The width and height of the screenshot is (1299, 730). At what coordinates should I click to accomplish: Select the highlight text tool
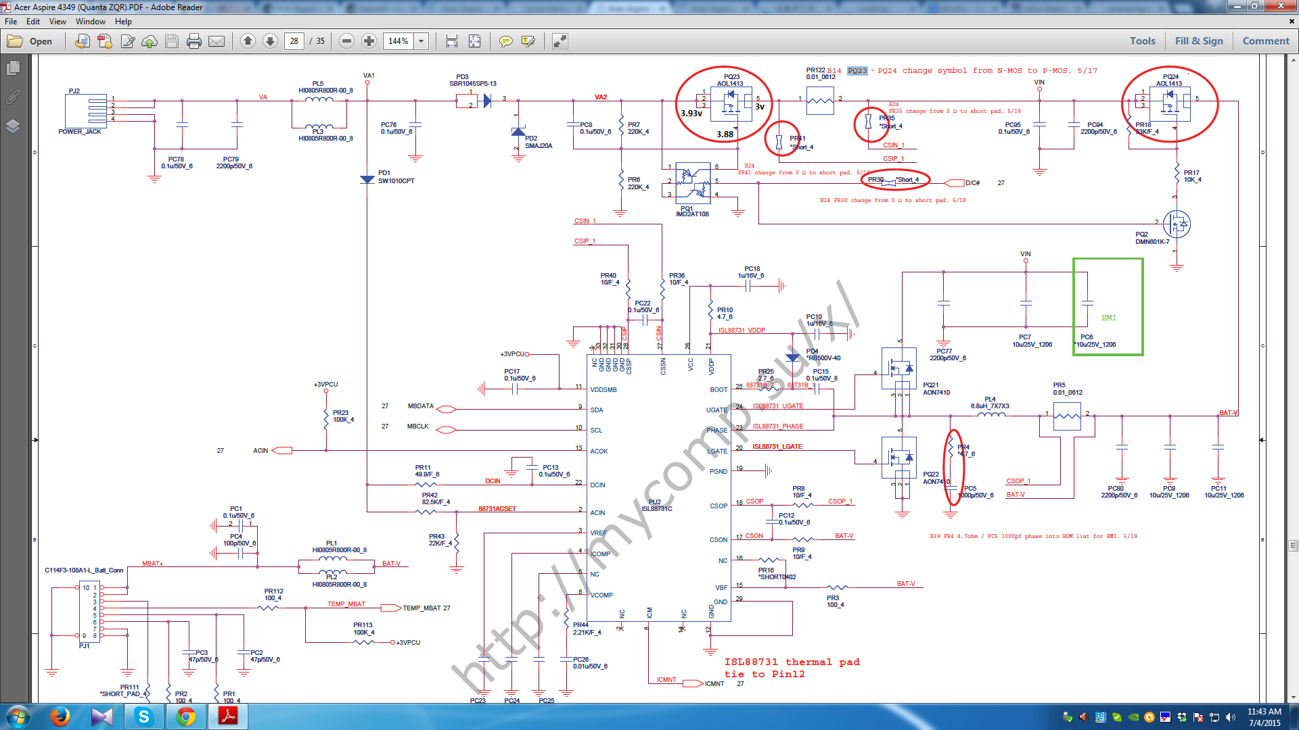point(528,41)
